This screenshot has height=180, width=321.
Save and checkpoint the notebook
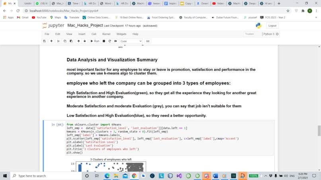pyautogui.click(x=45, y=41)
